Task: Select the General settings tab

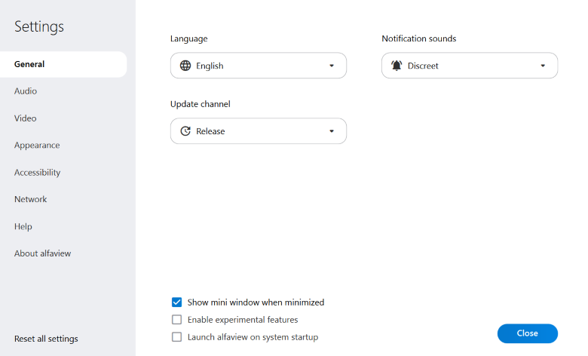Action: coord(29,64)
